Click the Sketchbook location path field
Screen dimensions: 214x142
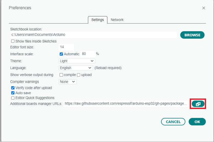click(x=94, y=35)
